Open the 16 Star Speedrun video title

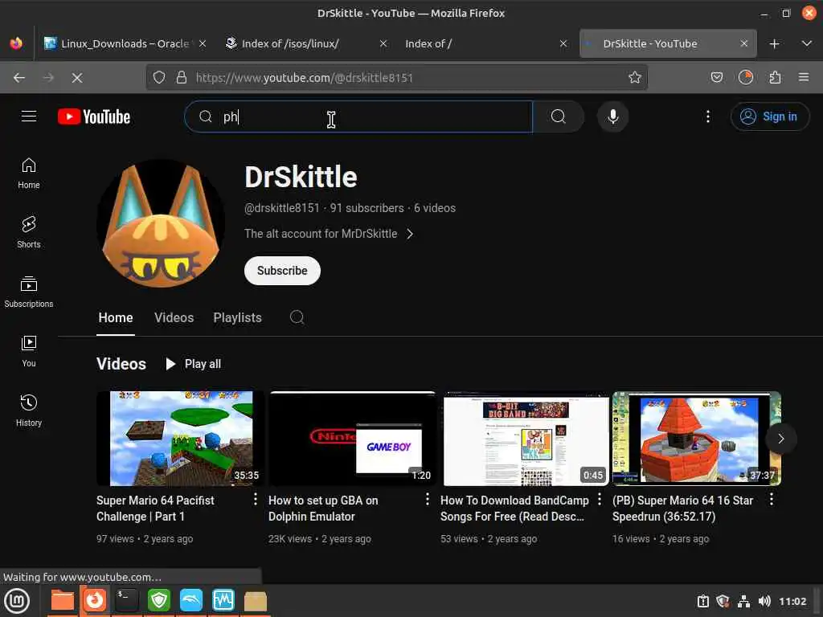tap(683, 509)
